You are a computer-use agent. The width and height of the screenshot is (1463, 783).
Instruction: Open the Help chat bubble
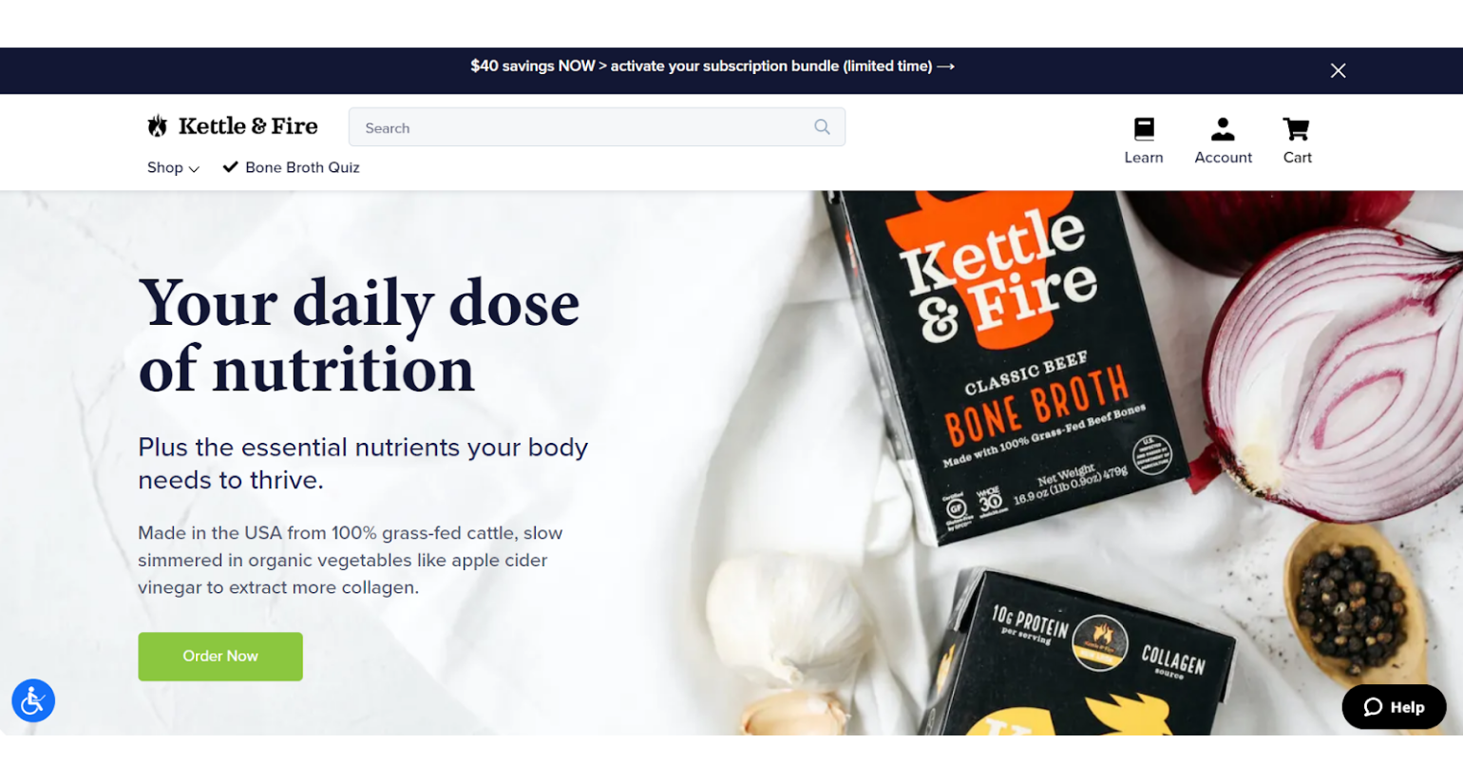click(1394, 707)
